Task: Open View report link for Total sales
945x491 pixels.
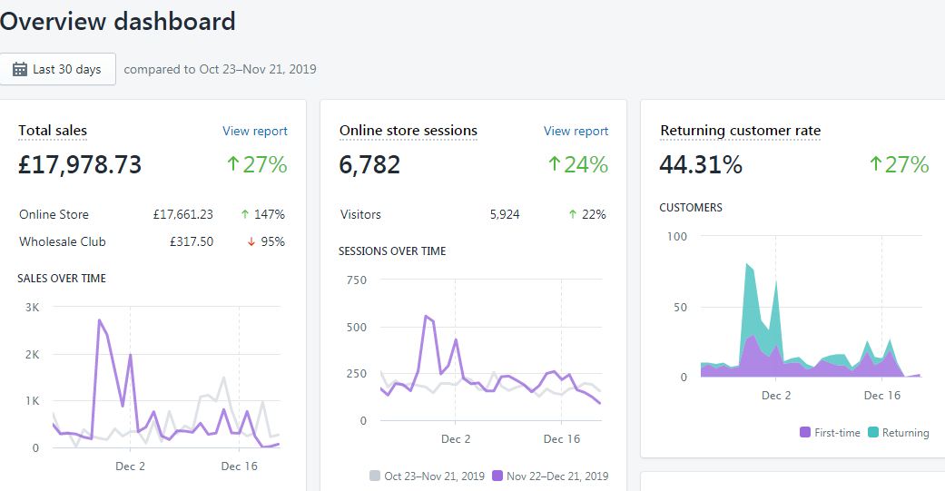Action: [x=255, y=131]
